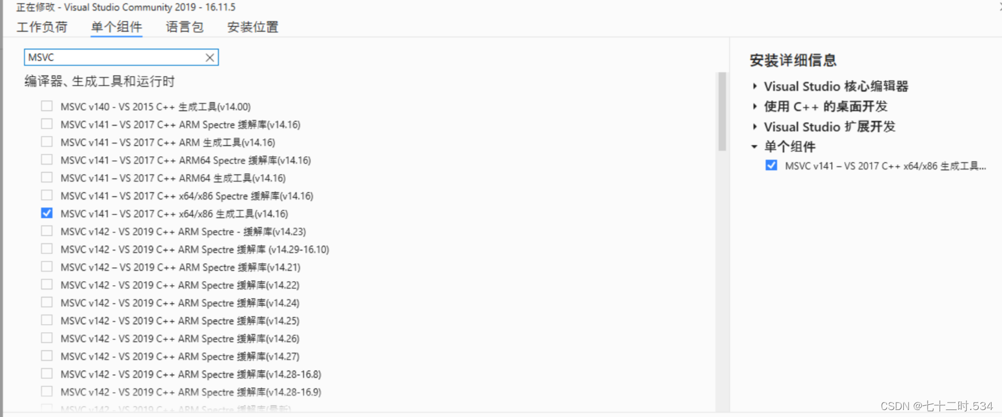
Task: Check MSVC v141 x64/x86 Spectre 缓解库(v14.16)
Action: (46, 195)
